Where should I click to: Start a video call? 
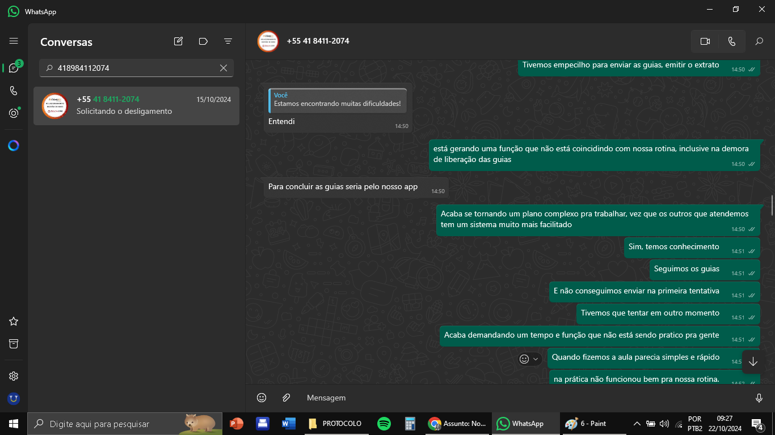tap(705, 41)
